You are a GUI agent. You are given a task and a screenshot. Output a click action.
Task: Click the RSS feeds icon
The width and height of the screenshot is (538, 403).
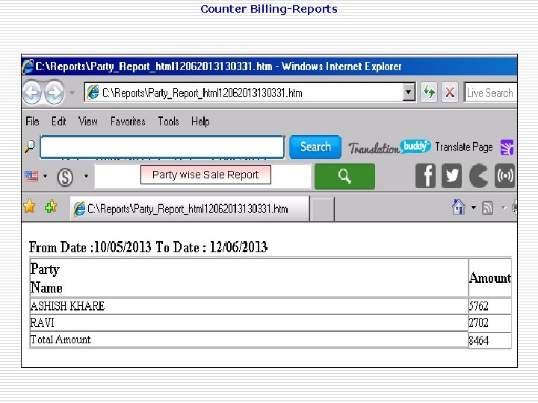[x=487, y=207]
